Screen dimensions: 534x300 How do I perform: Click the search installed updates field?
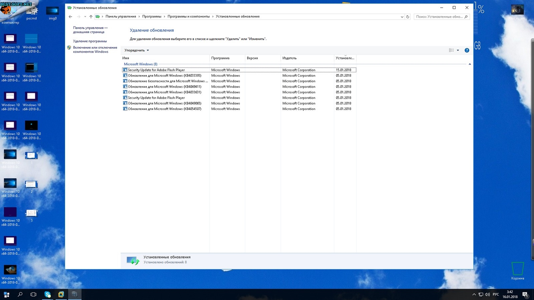pyautogui.click(x=439, y=17)
